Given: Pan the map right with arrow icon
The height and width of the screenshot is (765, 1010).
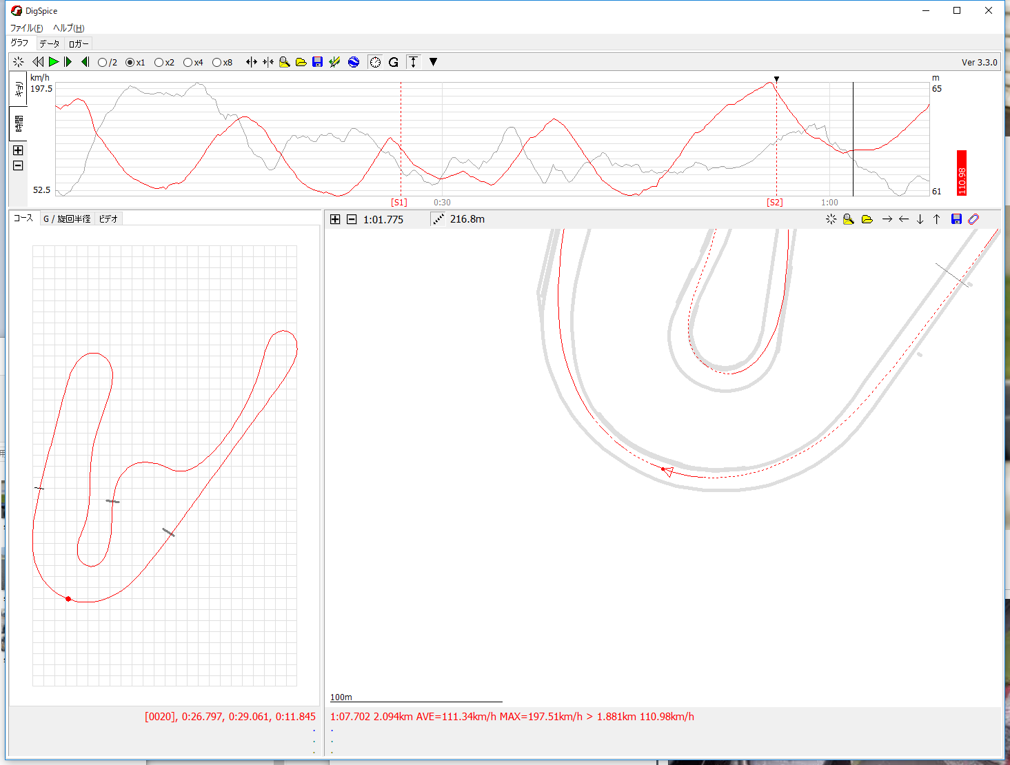Looking at the screenshot, I should click(x=887, y=219).
